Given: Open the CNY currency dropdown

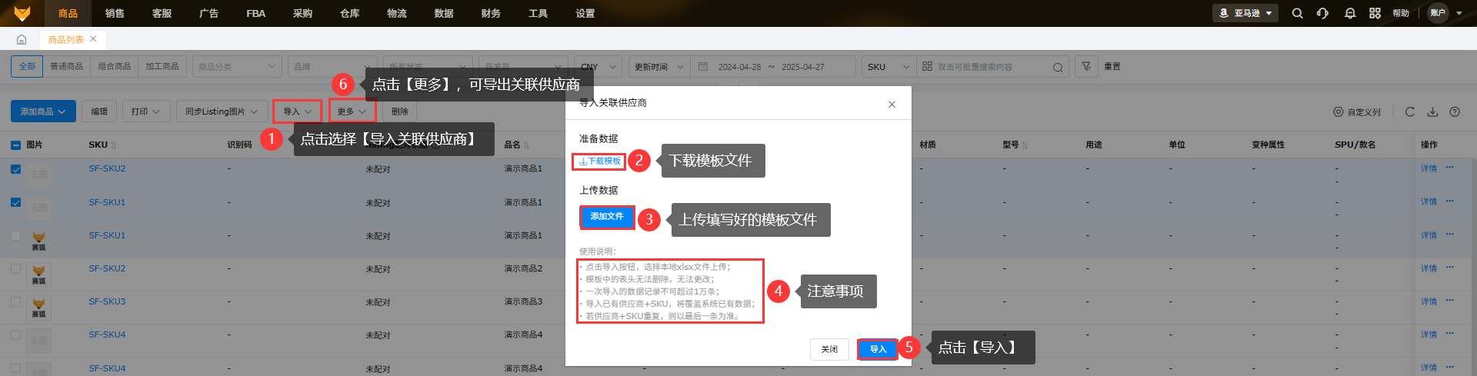Looking at the screenshot, I should tap(598, 67).
